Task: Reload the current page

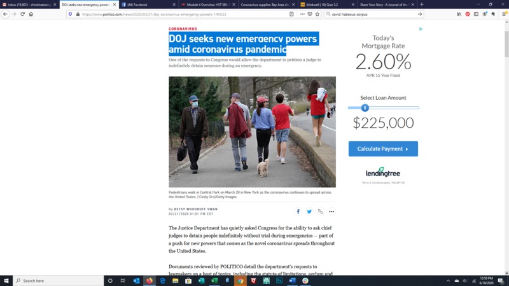Action: [x=22, y=14]
